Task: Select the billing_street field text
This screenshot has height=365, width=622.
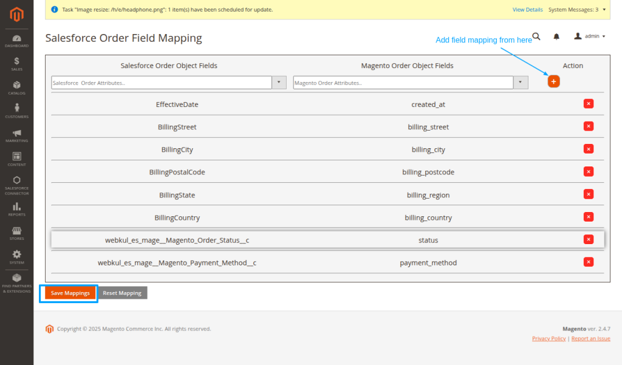Action: (428, 127)
